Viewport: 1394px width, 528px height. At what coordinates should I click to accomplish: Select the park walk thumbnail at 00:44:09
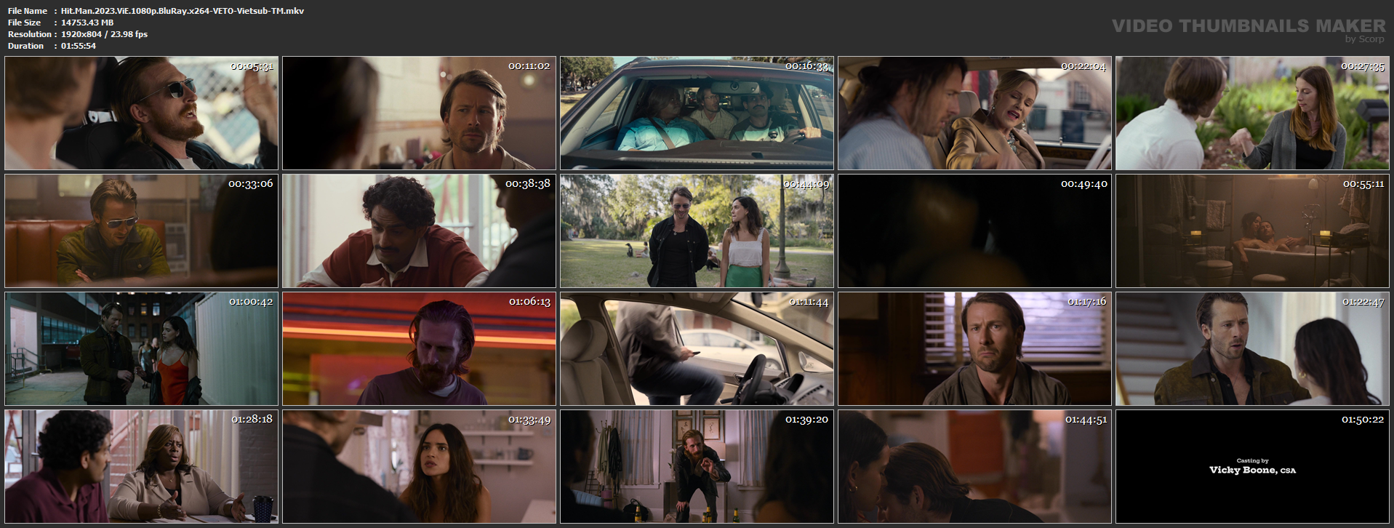tap(697, 231)
